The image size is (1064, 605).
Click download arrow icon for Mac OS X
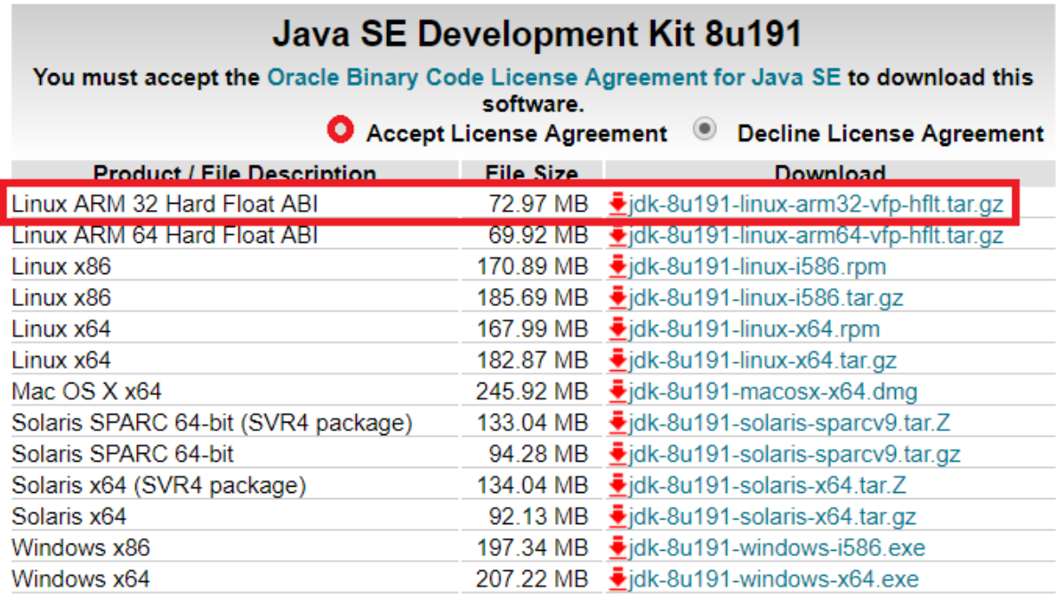(617, 391)
